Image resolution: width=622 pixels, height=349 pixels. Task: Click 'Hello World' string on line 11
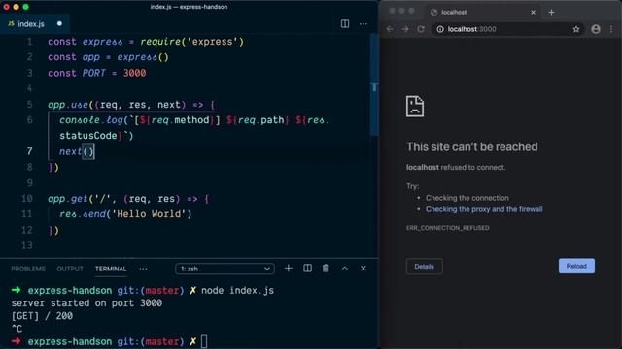(150, 214)
